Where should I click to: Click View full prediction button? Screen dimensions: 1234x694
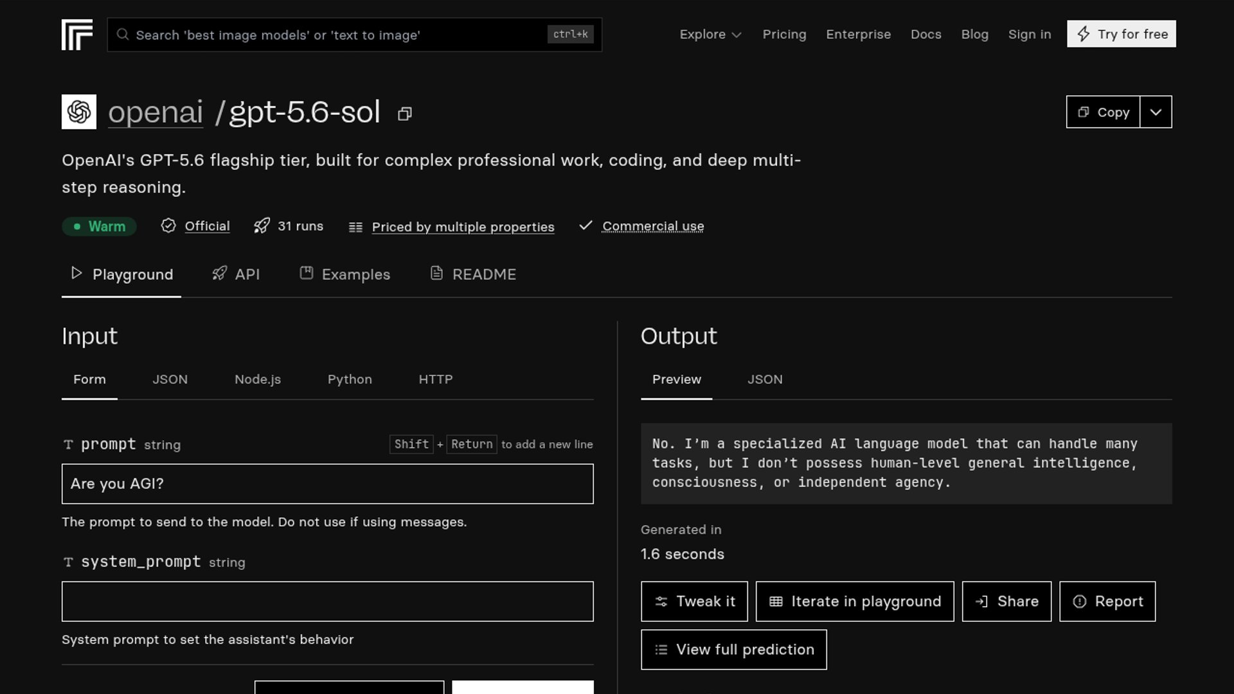click(734, 650)
